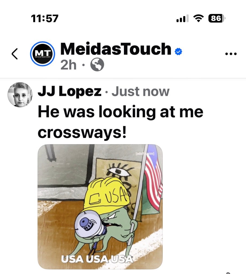The image size is (246, 274).
Task: Click the adult swim watermark on the GIF
Action: pyautogui.click(x=145, y=153)
